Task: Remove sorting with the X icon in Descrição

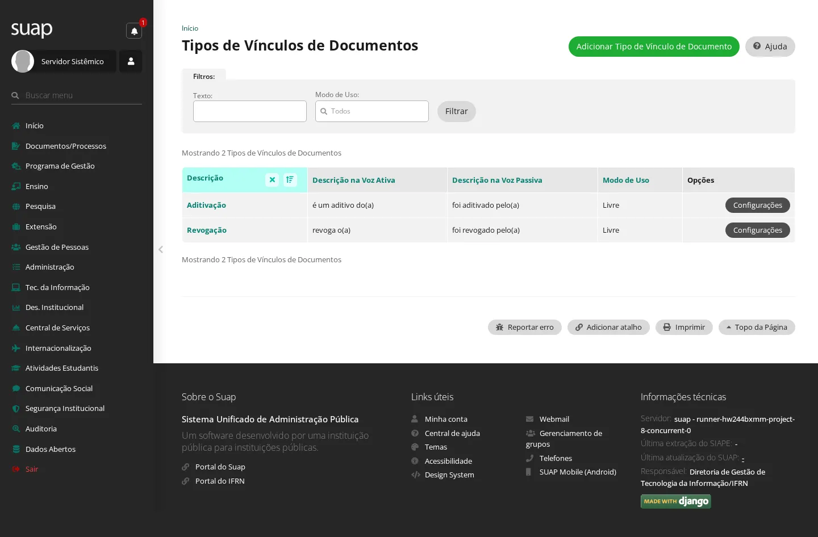Action: click(x=272, y=180)
